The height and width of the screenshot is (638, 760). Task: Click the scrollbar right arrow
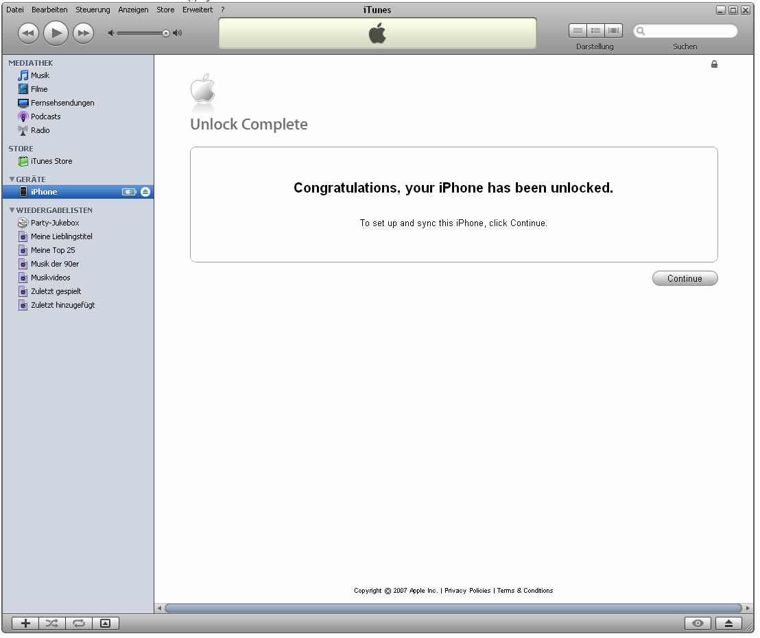tap(748, 608)
